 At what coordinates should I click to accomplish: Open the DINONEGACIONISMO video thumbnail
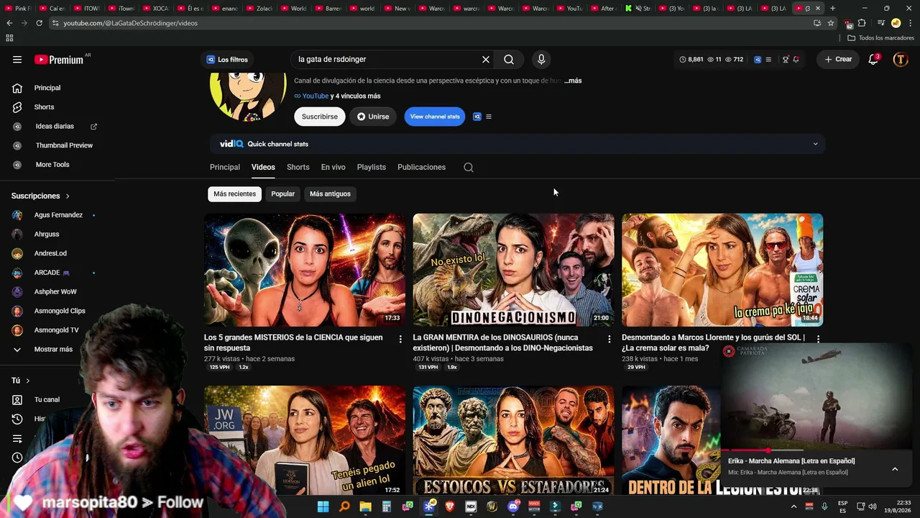click(514, 270)
